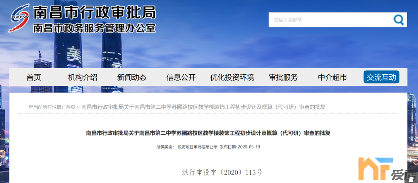Click the breadcrumb article title link

(204, 107)
